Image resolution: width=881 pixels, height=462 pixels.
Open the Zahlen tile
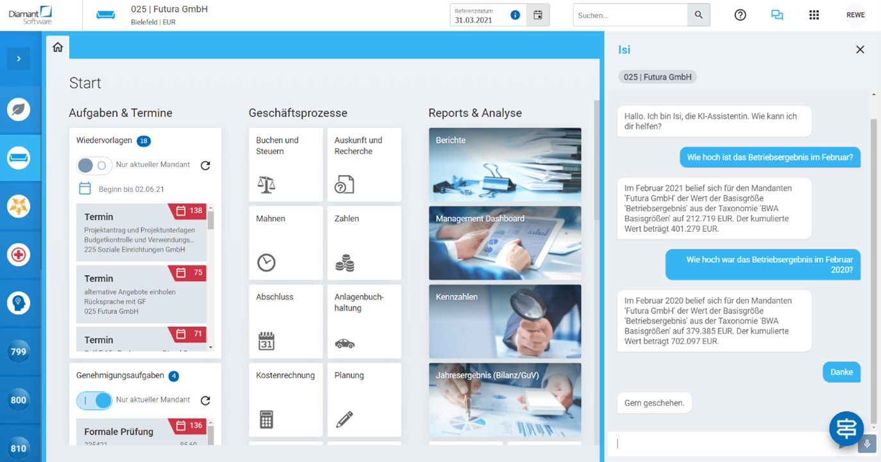click(364, 243)
